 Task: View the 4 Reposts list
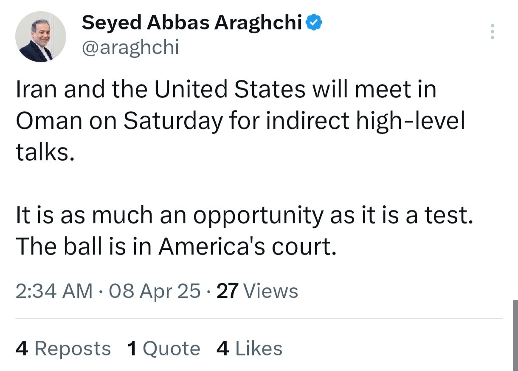63,348
